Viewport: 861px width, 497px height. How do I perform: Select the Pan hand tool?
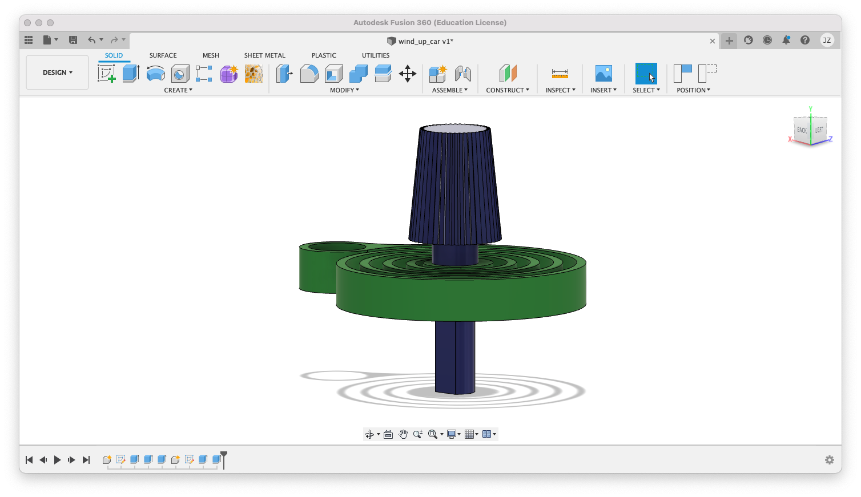coord(403,434)
